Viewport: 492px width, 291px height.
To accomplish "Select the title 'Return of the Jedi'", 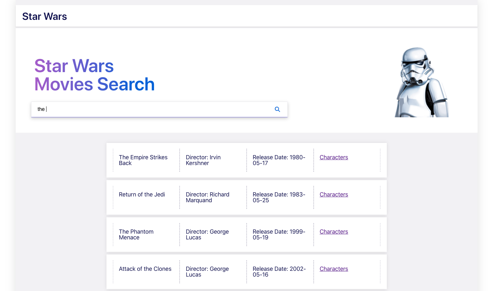I will pos(142,195).
